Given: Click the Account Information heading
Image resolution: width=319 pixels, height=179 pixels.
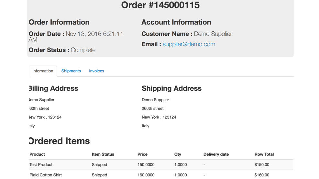Looking at the screenshot, I should 176,22.
